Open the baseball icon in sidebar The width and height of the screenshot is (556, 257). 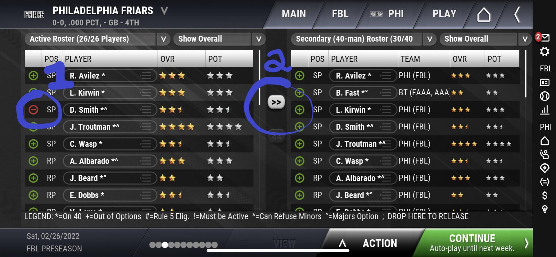(545, 96)
